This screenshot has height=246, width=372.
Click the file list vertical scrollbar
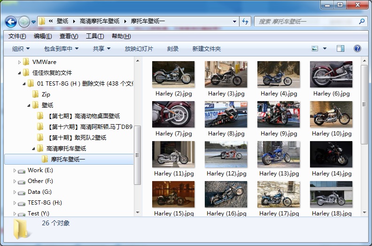364,104
